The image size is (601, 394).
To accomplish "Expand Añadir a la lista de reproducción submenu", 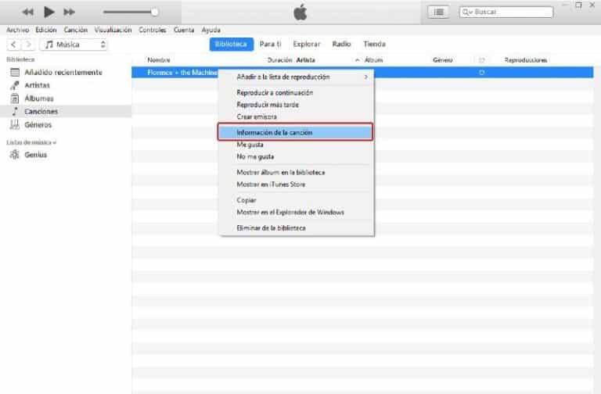I will tap(365, 77).
